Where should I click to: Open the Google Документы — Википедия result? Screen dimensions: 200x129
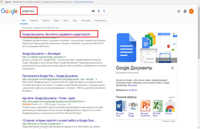41,54
